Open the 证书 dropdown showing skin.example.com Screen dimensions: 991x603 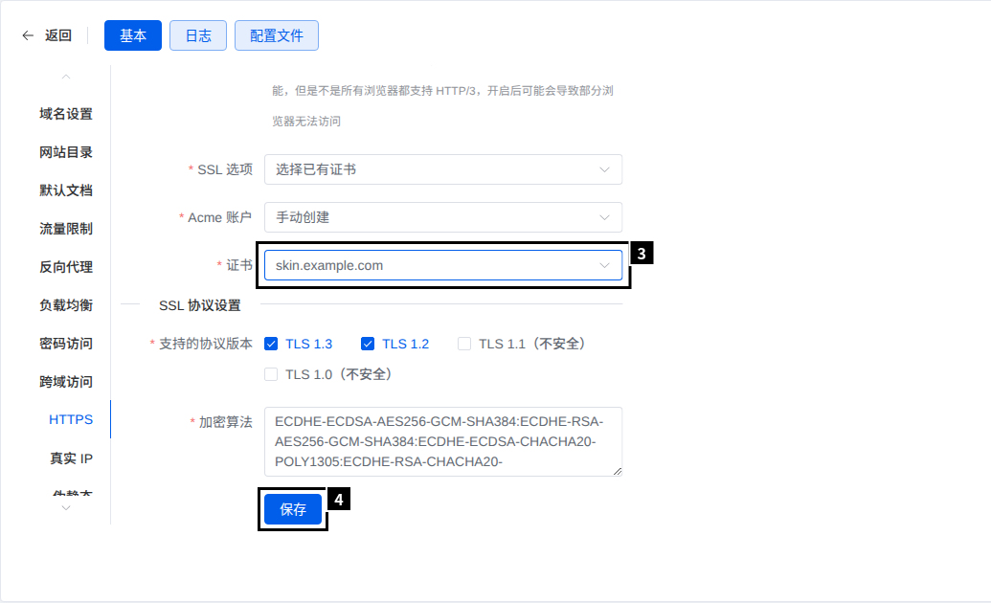(443, 265)
